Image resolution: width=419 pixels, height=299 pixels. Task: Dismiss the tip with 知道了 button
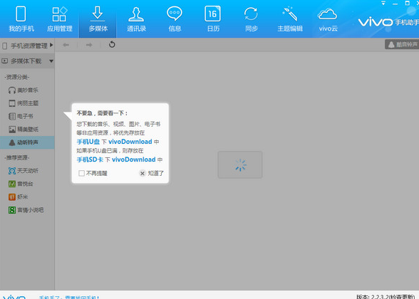pyautogui.click(x=152, y=173)
